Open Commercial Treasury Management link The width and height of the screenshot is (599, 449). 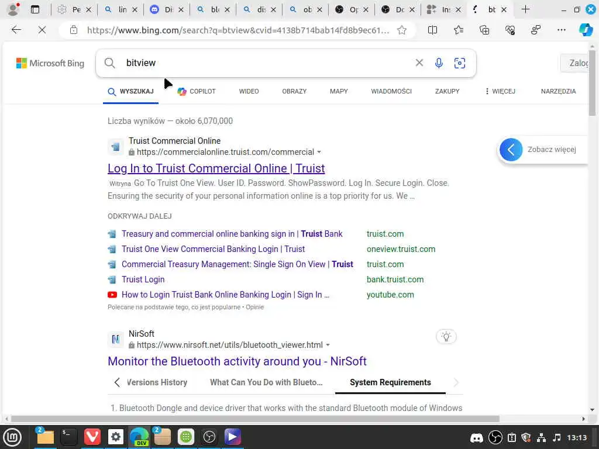click(237, 264)
